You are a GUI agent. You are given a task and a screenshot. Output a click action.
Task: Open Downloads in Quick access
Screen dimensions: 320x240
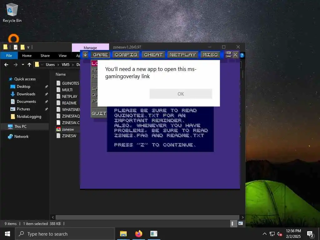pos(26,94)
